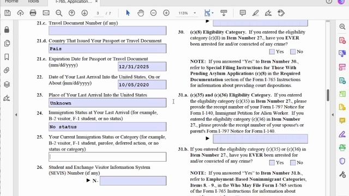Open the Sign document tool
The height and width of the screenshot is (196, 349).
pyautogui.click(x=268, y=13)
